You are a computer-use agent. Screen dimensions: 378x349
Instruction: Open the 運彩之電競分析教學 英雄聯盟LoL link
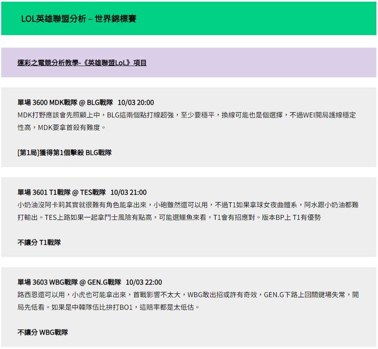click(82, 63)
